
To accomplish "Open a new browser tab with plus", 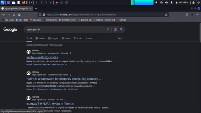I will point(36,8).
